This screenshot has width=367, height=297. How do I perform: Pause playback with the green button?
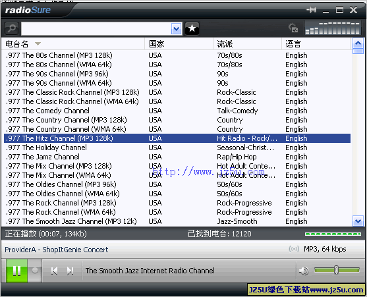tap(16, 271)
